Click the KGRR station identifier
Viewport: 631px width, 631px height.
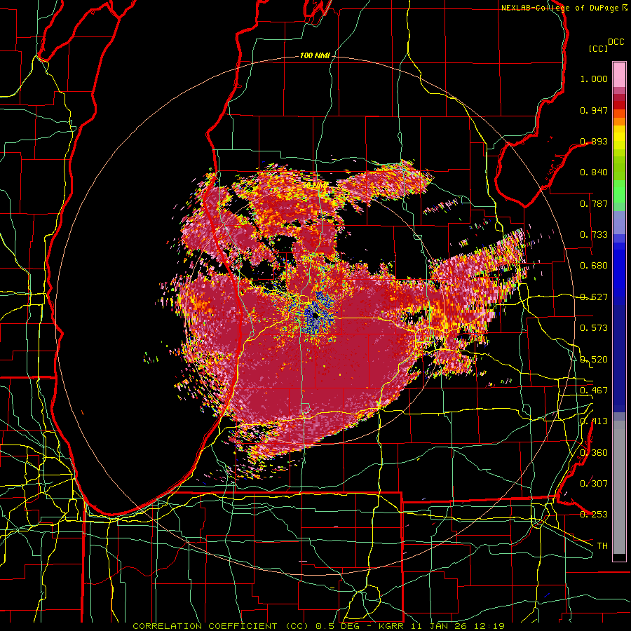[x=391, y=626]
